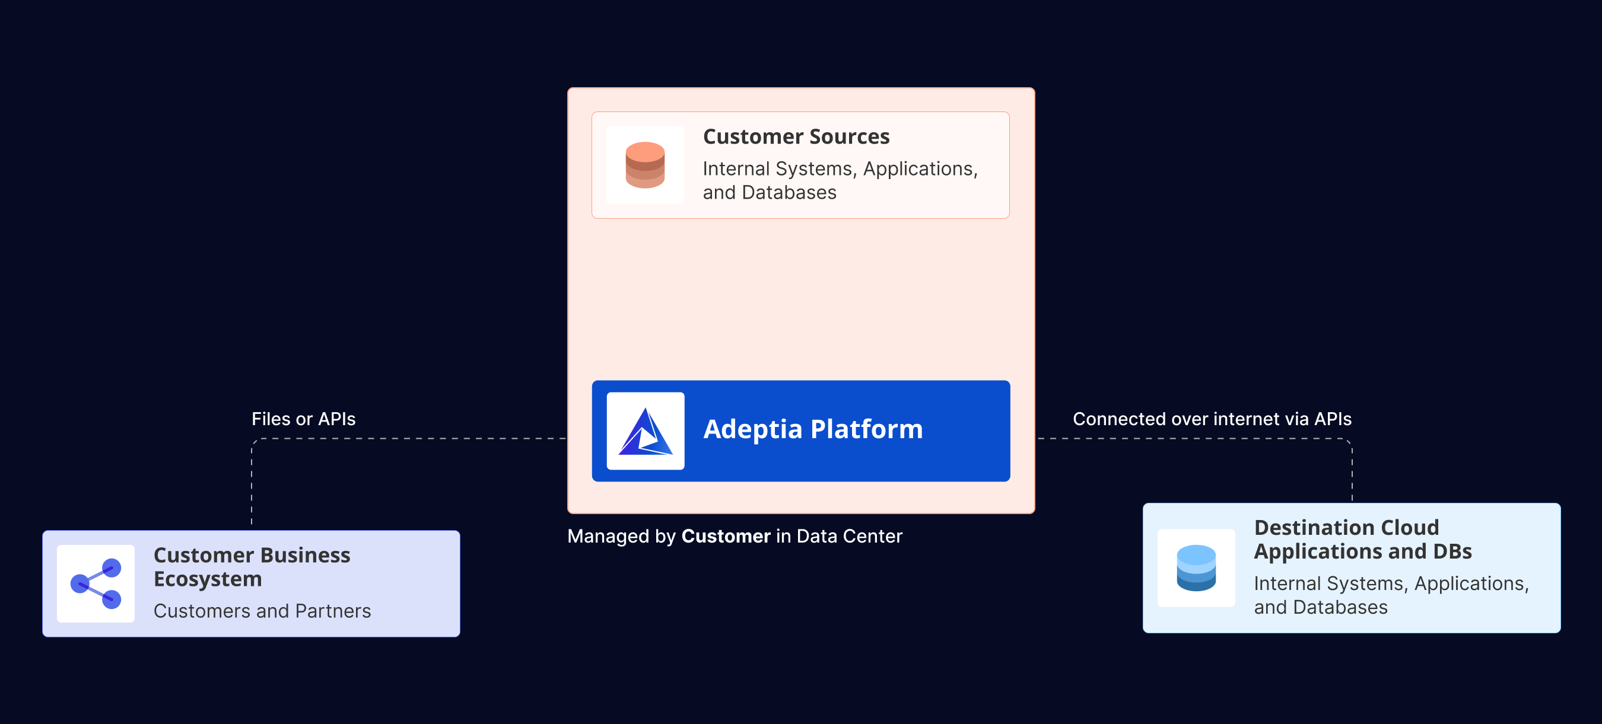Click the empty pink area of data center box
Image resolution: width=1602 pixels, height=724 pixels.
(x=801, y=298)
